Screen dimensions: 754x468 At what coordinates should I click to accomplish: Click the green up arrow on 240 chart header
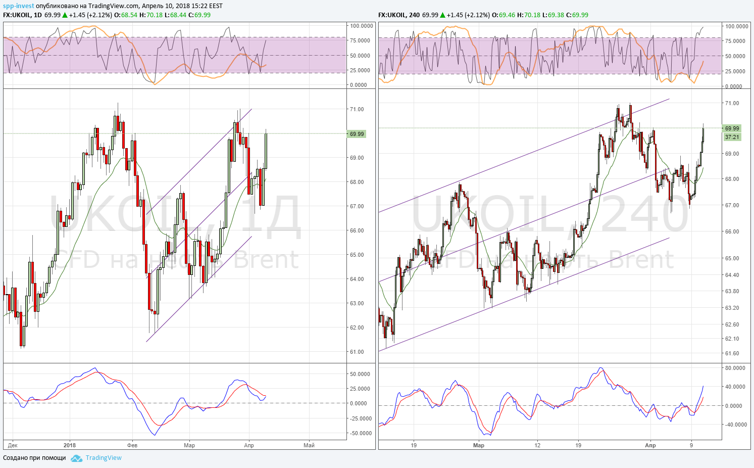click(443, 15)
